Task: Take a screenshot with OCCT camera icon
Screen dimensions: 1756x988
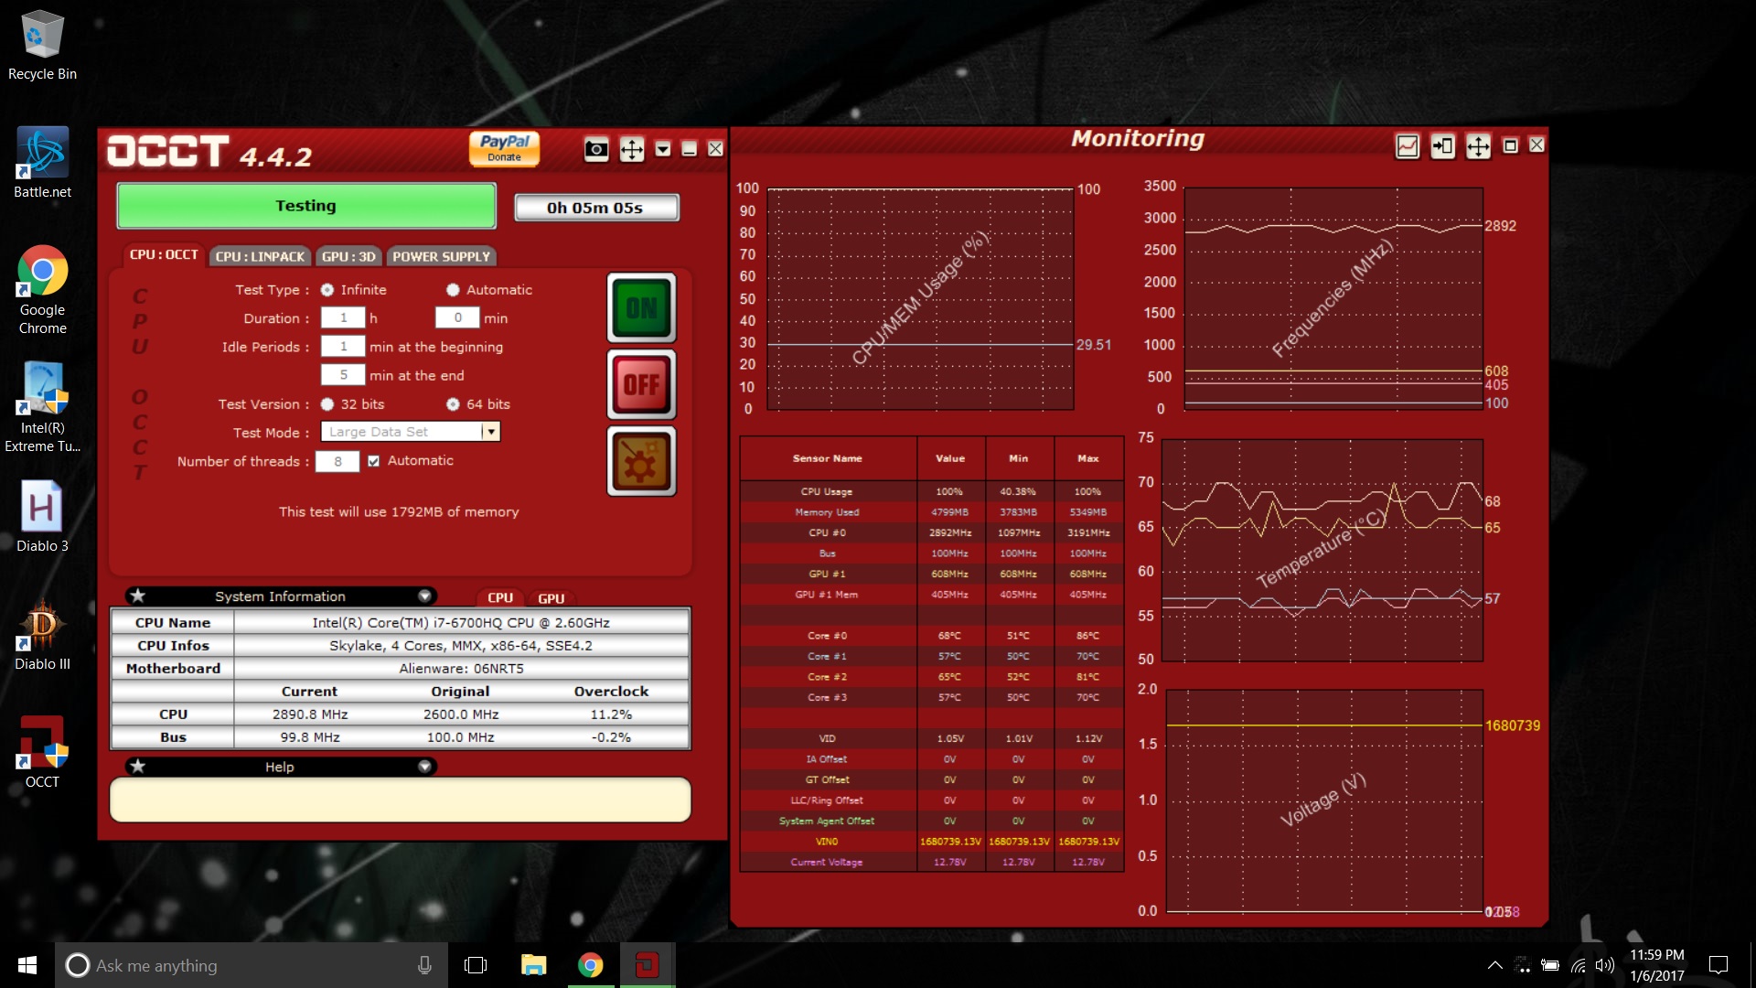Action: (x=596, y=149)
